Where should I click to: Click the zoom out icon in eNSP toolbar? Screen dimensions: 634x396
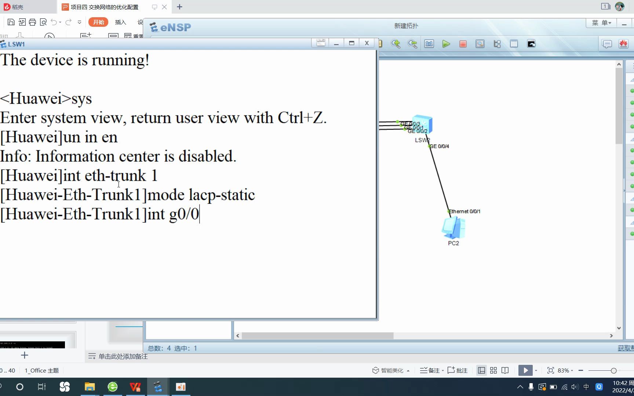click(x=412, y=44)
